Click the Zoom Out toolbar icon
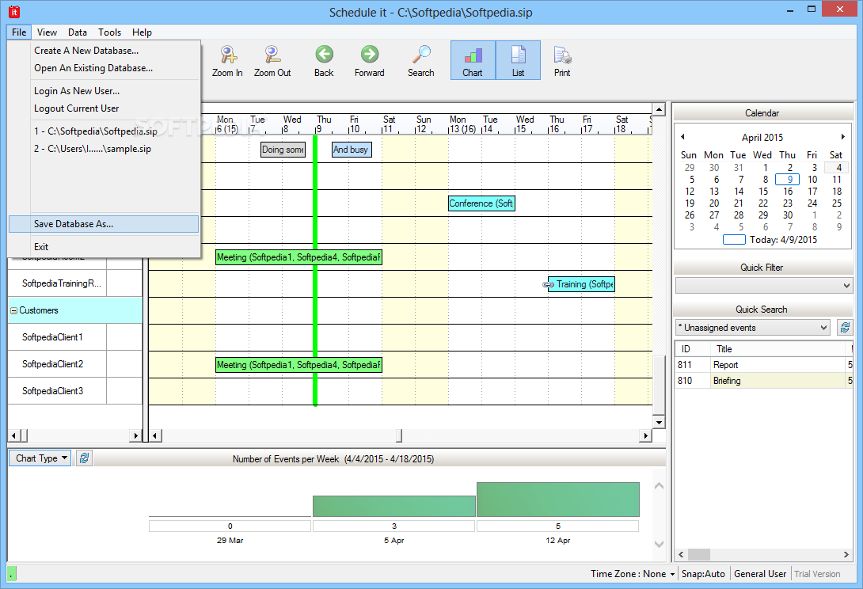863x589 pixels. [272, 61]
